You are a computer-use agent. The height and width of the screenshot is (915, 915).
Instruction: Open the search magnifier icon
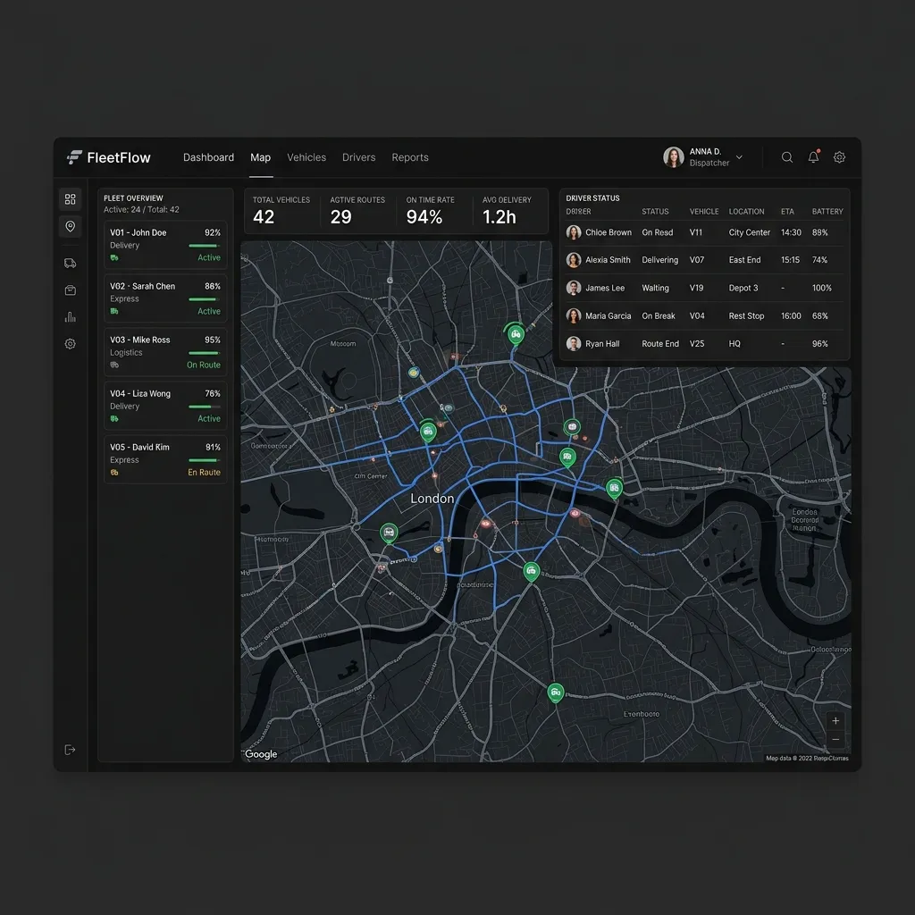(786, 157)
